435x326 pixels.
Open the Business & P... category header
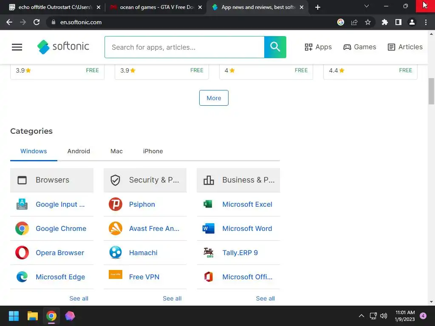pos(238,180)
